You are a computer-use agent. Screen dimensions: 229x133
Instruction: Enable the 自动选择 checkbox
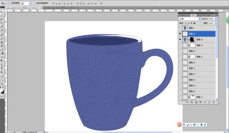[x=10, y=3]
